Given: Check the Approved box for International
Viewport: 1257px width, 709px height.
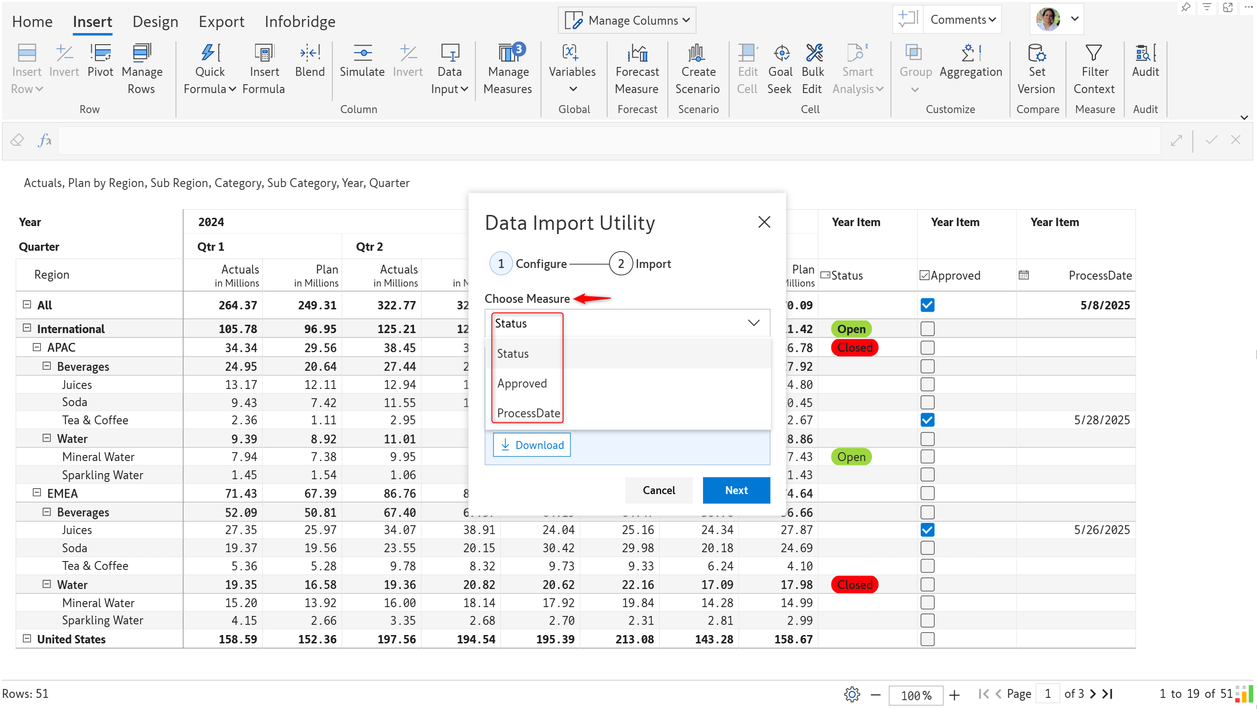Looking at the screenshot, I should tap(927, 328).
